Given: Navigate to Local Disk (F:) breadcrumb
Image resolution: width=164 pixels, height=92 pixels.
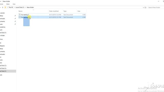Looking at the screenshot, I should [20, 7].
